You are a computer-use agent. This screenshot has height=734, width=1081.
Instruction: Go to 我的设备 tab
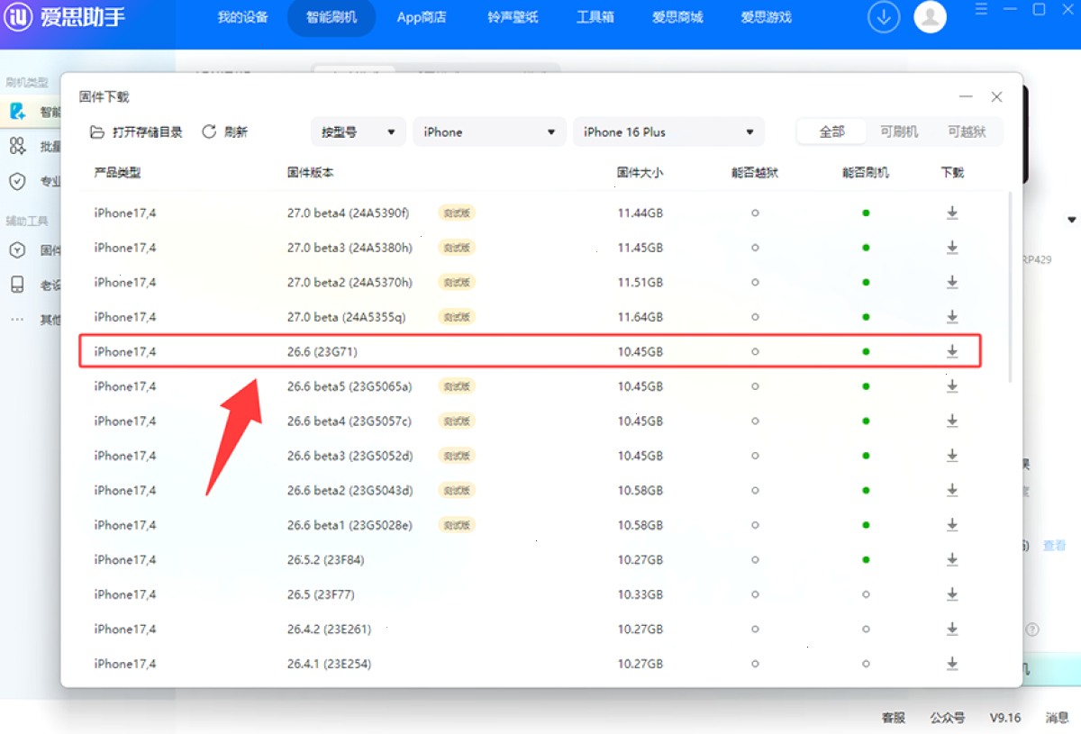tap(242, 17)
